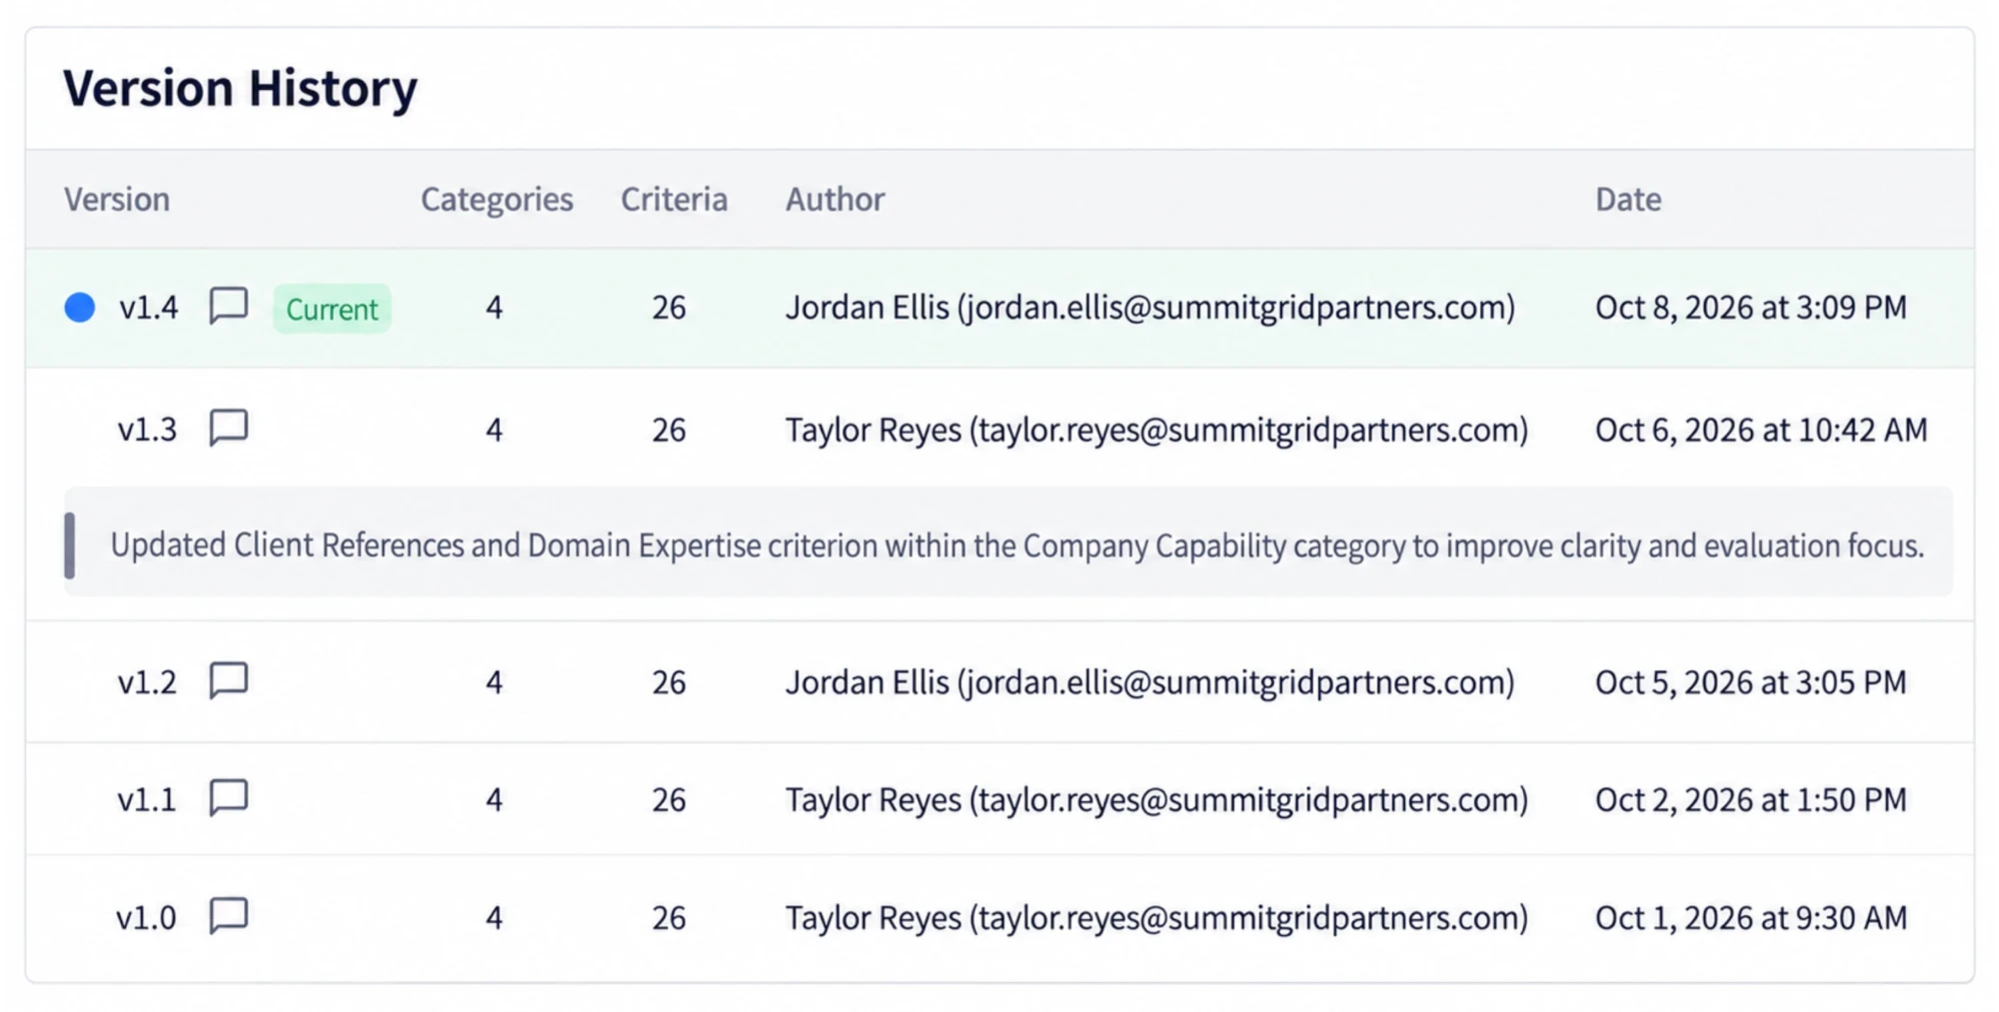Click the Categories column header
Screen dimensions: 1999x1012
tap(497, 199)
